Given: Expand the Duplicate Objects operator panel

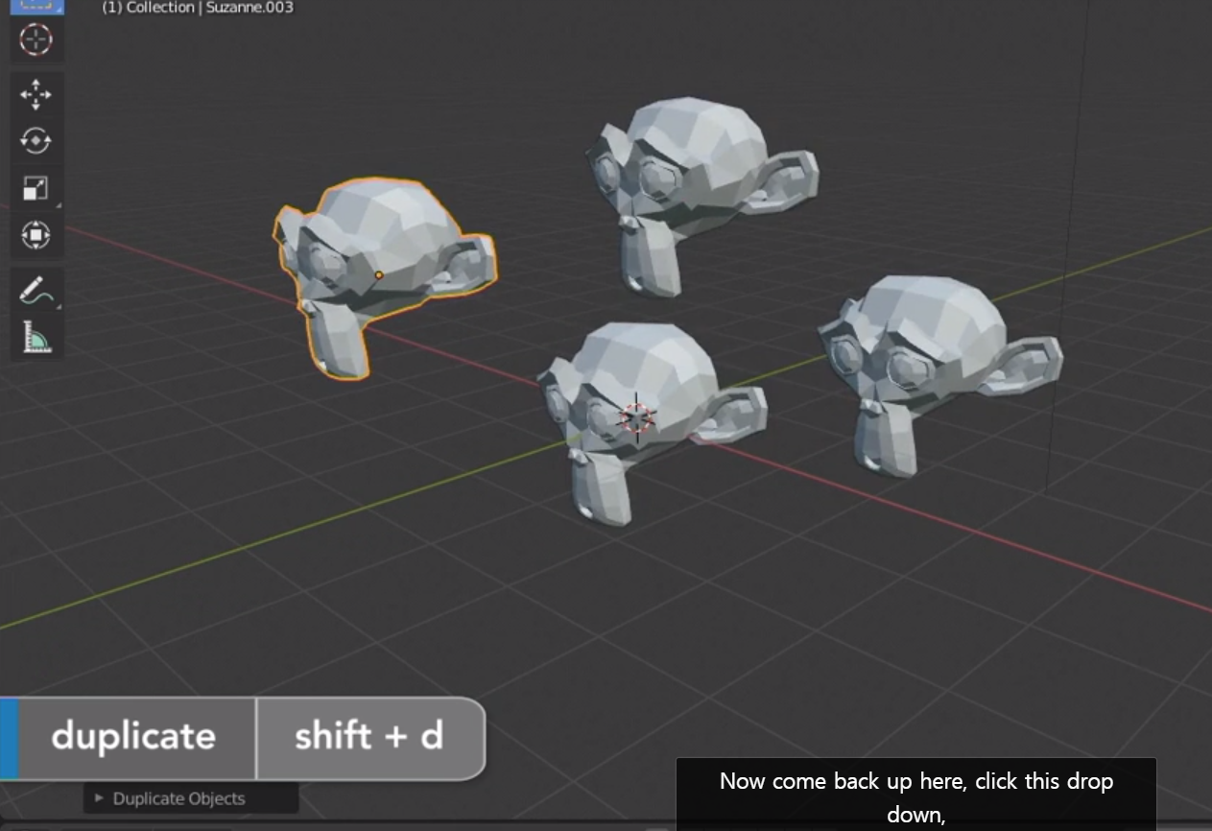Looking at the screenshot, I should click(x=191, y=798).
